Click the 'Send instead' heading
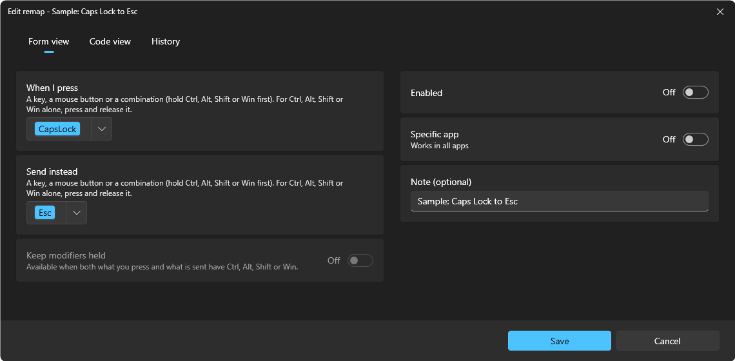735x361 pixels. pyautogui.click(x=52, y=171)
